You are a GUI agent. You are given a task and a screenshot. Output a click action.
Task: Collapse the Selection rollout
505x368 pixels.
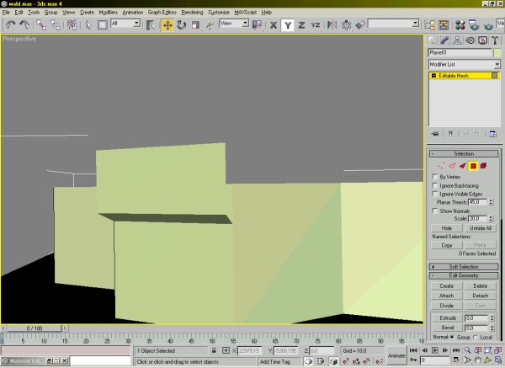click(x=464, y=154)
